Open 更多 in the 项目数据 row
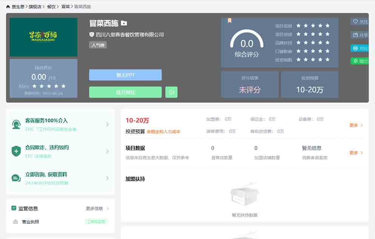Screen dimensions: 375x239 coord(356,153)
